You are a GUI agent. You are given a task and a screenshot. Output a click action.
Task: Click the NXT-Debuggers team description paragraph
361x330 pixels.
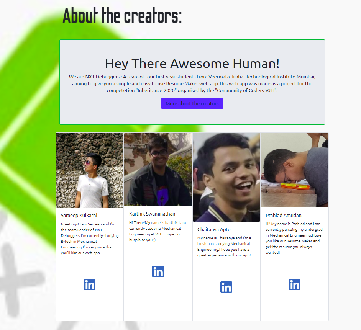(x=192, y=83)
